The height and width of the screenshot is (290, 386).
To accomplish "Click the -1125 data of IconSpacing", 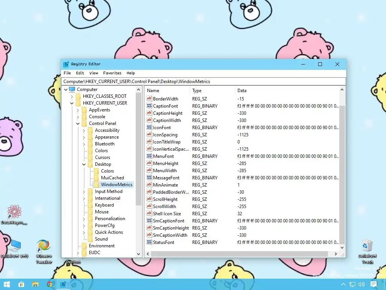I will pyautogui.click(x=243, y=135).
